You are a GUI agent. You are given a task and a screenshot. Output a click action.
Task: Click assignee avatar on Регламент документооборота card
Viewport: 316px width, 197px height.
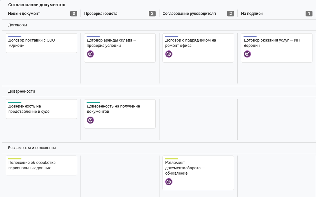tap(169, 182)
